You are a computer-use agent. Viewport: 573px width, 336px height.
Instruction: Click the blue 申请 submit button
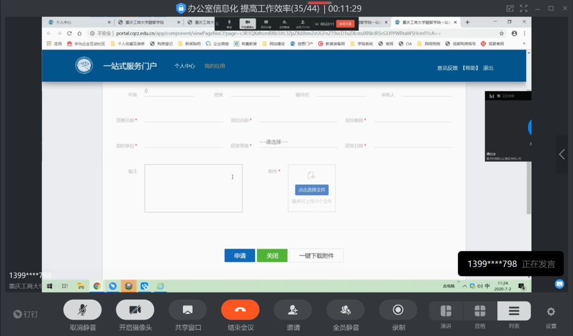[x=239, y=256]
